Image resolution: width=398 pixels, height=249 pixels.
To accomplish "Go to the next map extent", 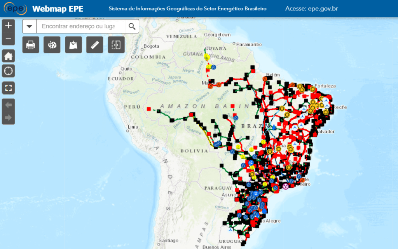I will tap(9, 118).
